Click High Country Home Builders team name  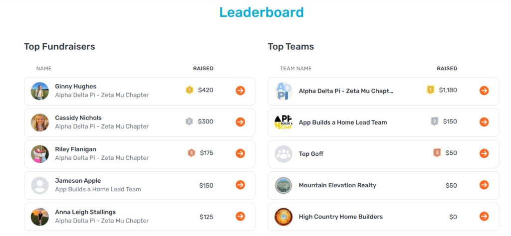[340, 217]
